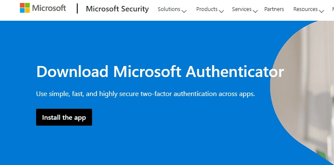The image size is (334, 165).
Task: Expand the Products menu
Action: click(210, 9)
